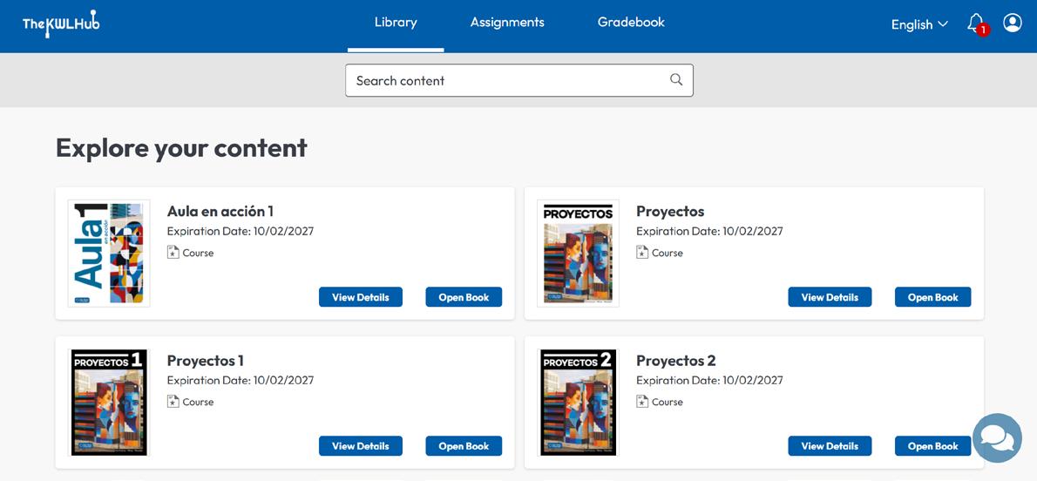The height and width of the screenshot is (481, 1037).
Task: Focus the Search content field
Action: point(519,80)
